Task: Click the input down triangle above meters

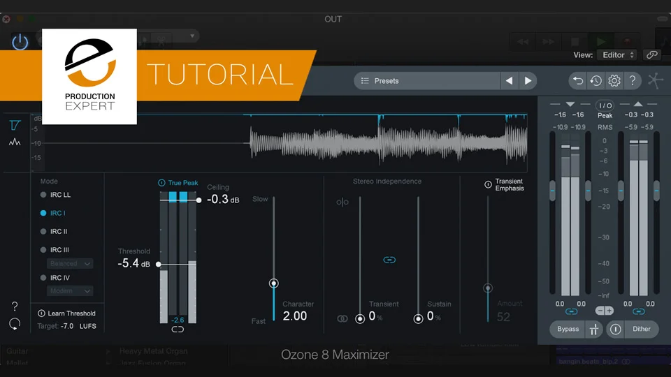Action: pos(570,104)
